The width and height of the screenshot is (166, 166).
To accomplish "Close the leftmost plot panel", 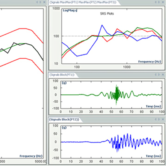I will (x=45, y=2).
